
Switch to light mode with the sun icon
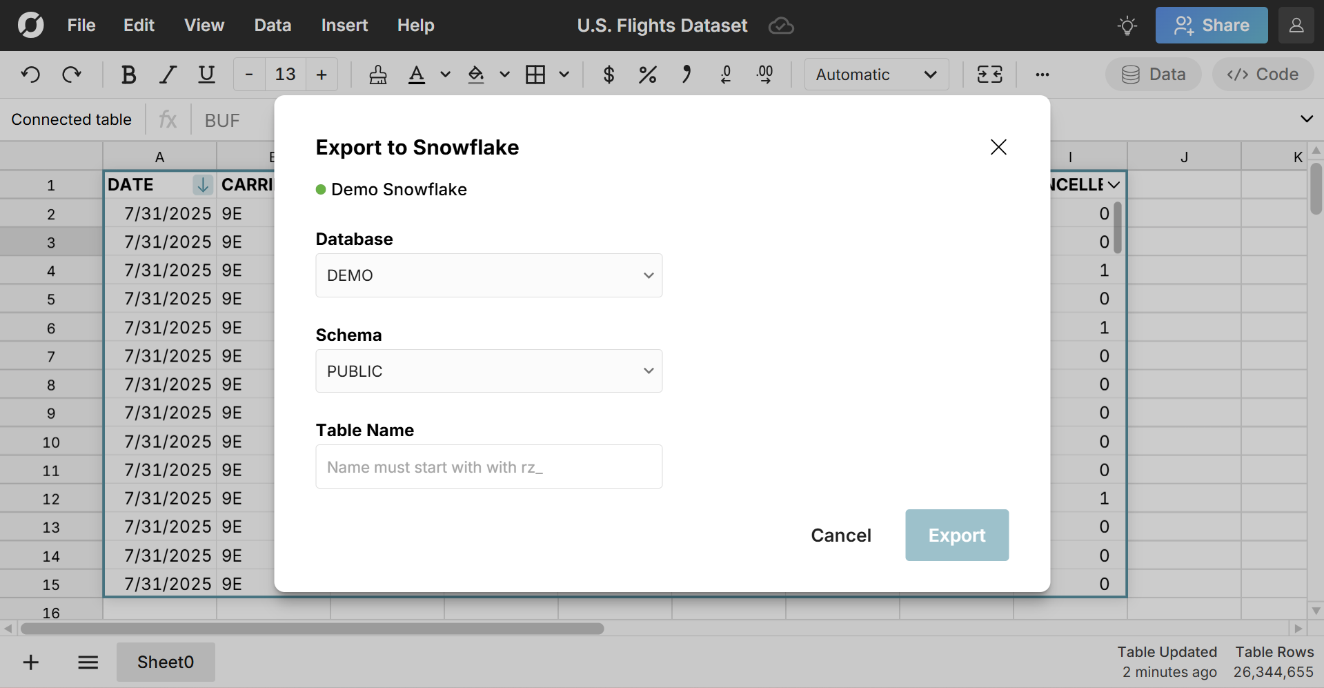[x=1126, y=26]
